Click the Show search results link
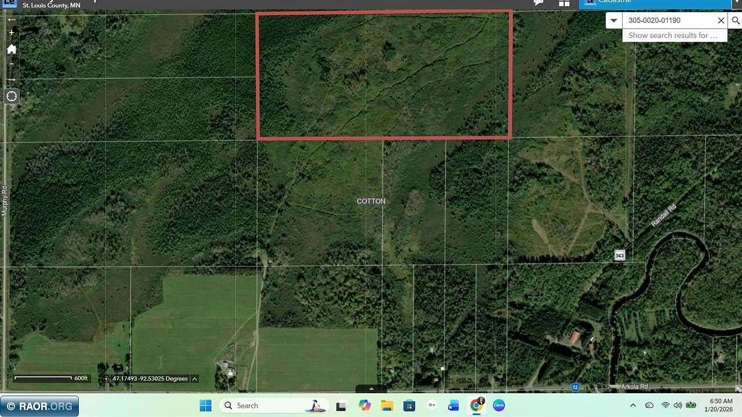Screen dimensions: 742x417 coord(674,35)
